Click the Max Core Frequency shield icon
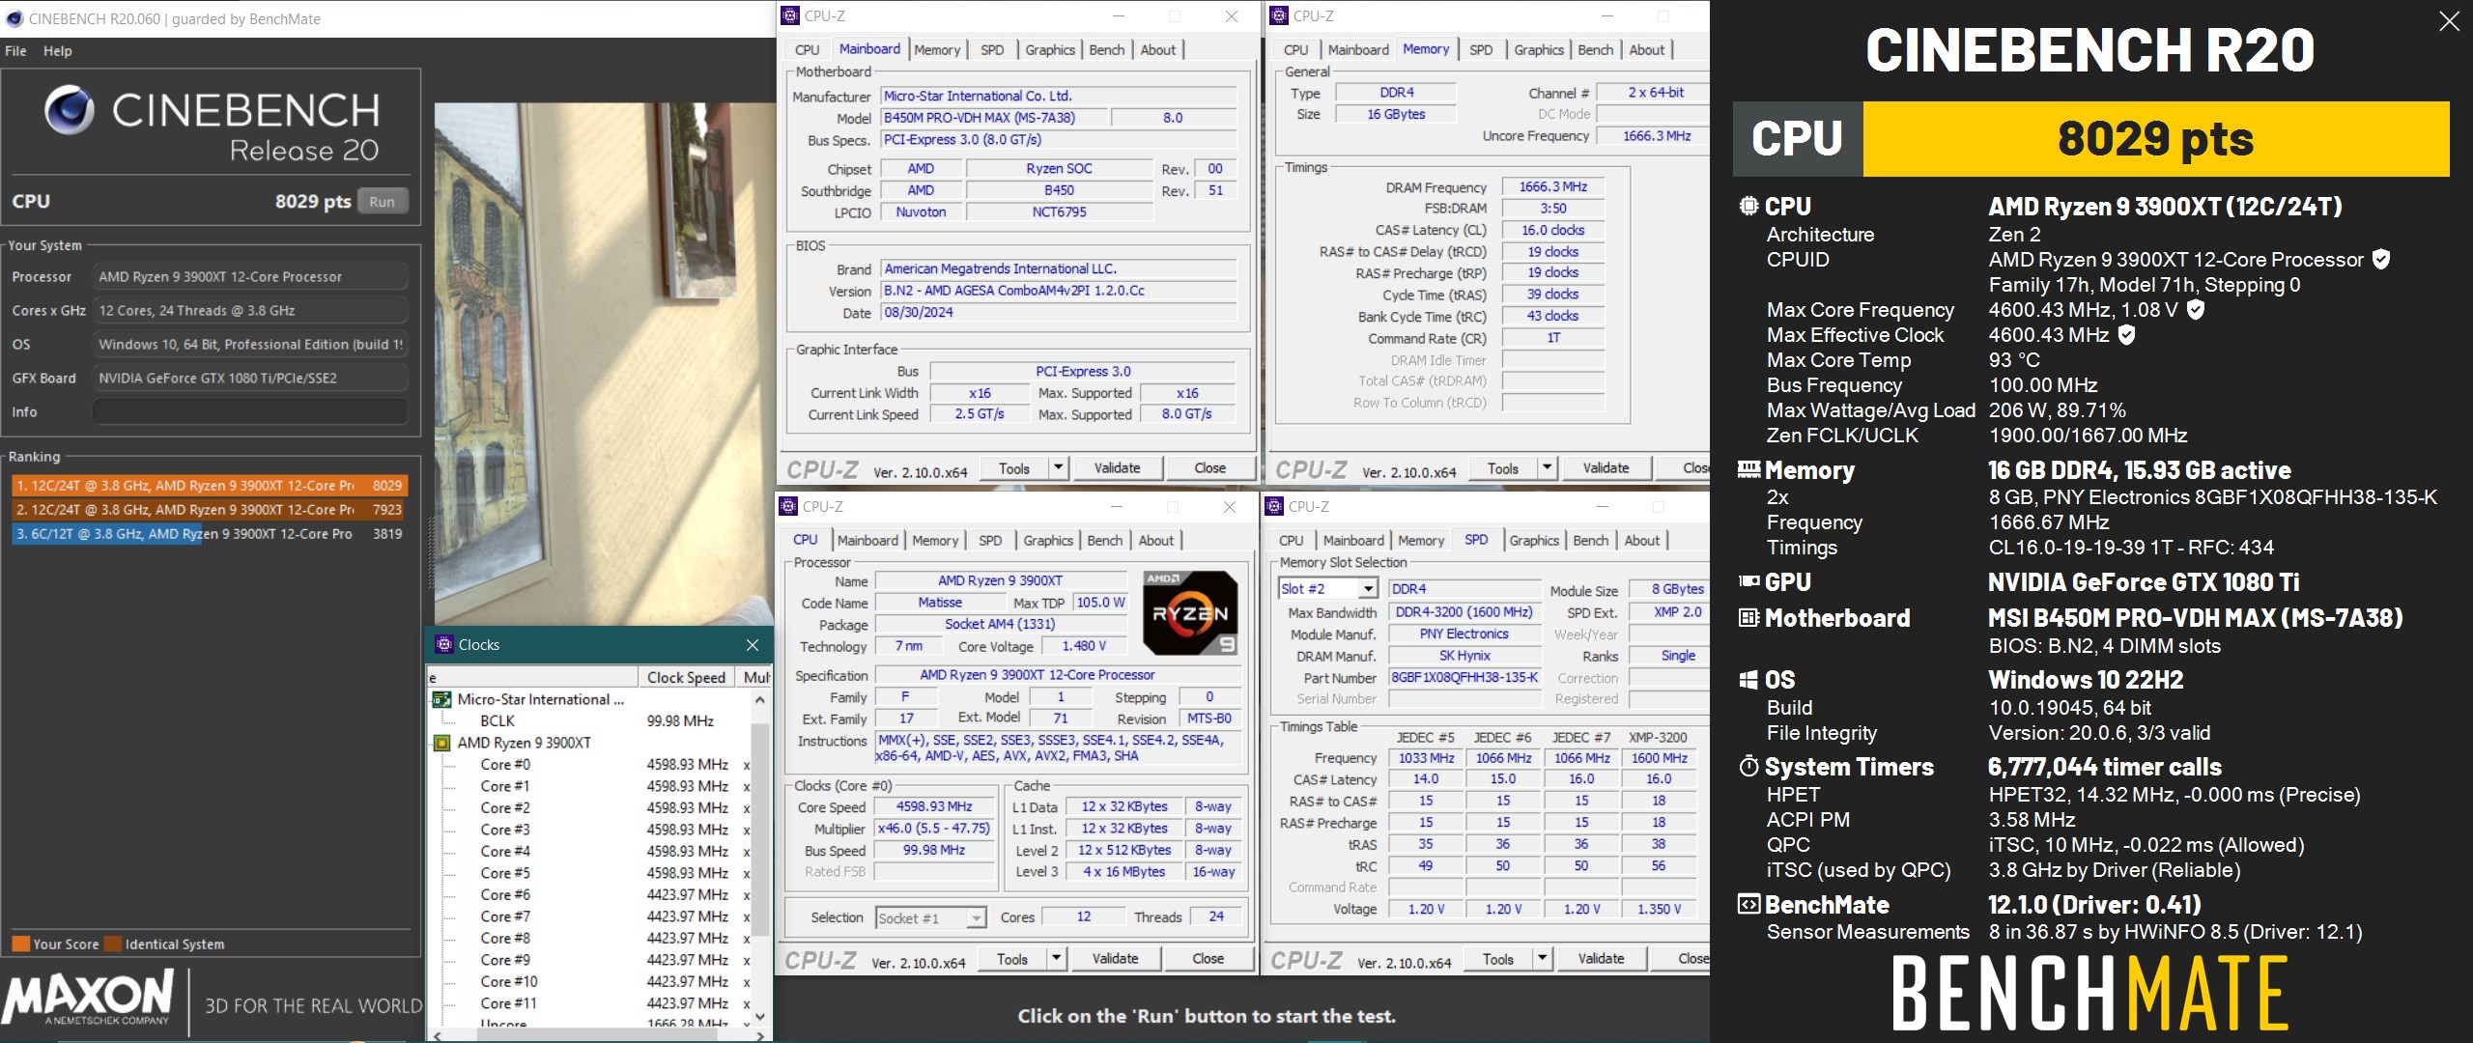 coord(2196,309)
